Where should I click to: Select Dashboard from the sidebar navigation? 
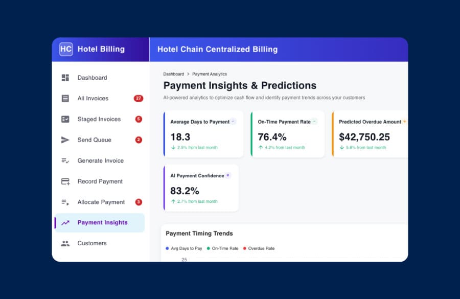pyautogui.click(x=92, y=78)
